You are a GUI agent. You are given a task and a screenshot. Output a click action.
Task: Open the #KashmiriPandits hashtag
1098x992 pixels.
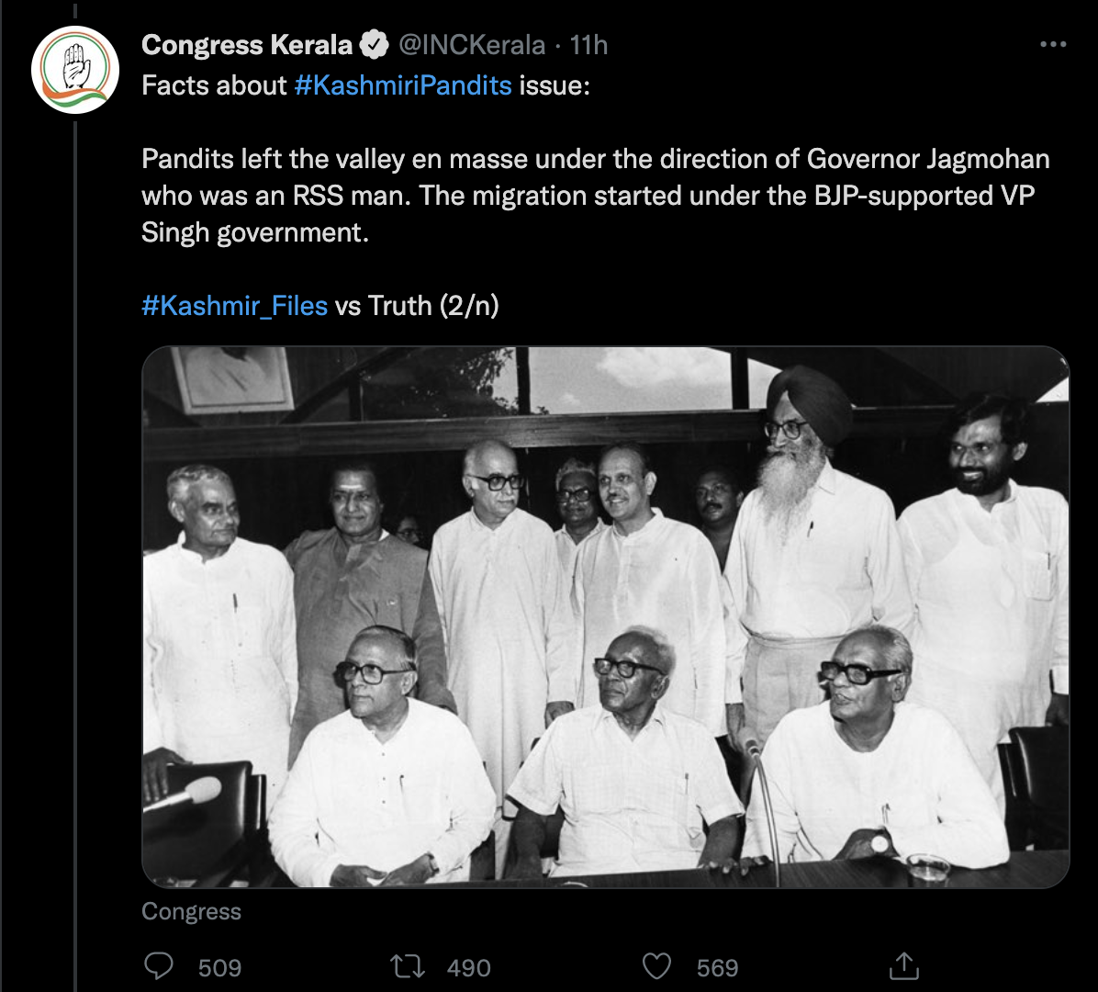pyautogui.click(x=403, y=85)
